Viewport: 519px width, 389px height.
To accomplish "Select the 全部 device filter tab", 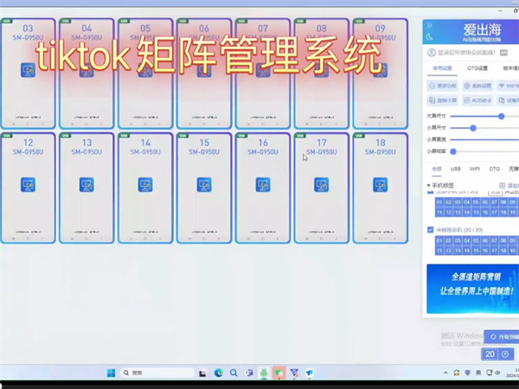I will [437, 169].
